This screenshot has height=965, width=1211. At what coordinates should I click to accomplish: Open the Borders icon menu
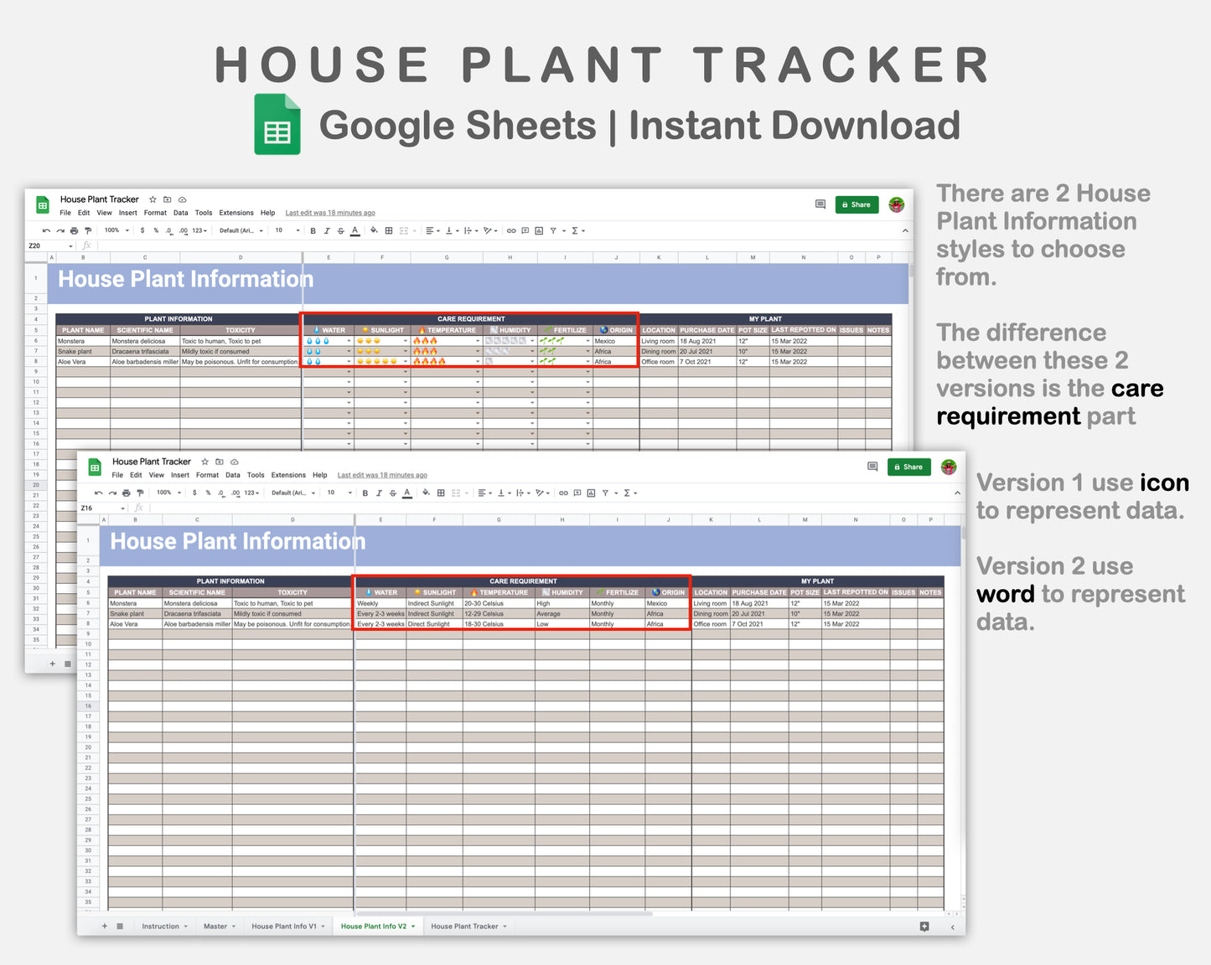coord(441,493)
